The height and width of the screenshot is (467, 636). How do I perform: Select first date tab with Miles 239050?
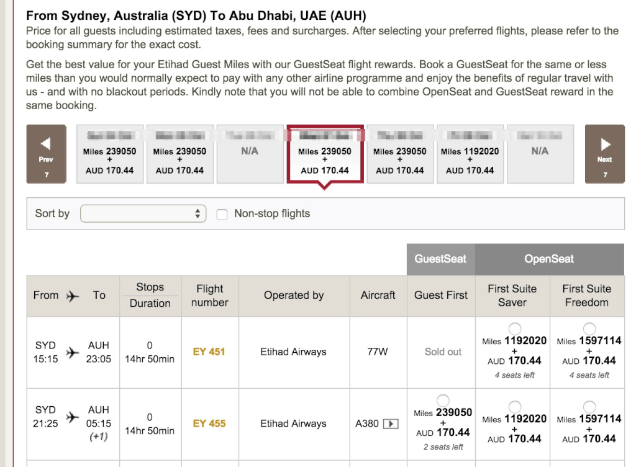(109, 154)
